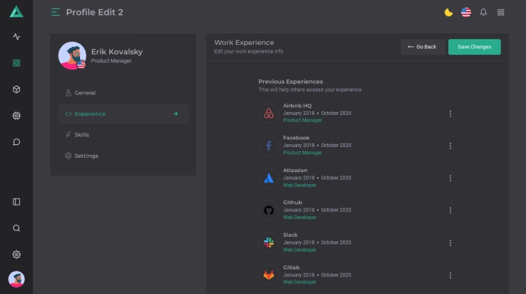Click the Save Changes button

click(474, 47)
